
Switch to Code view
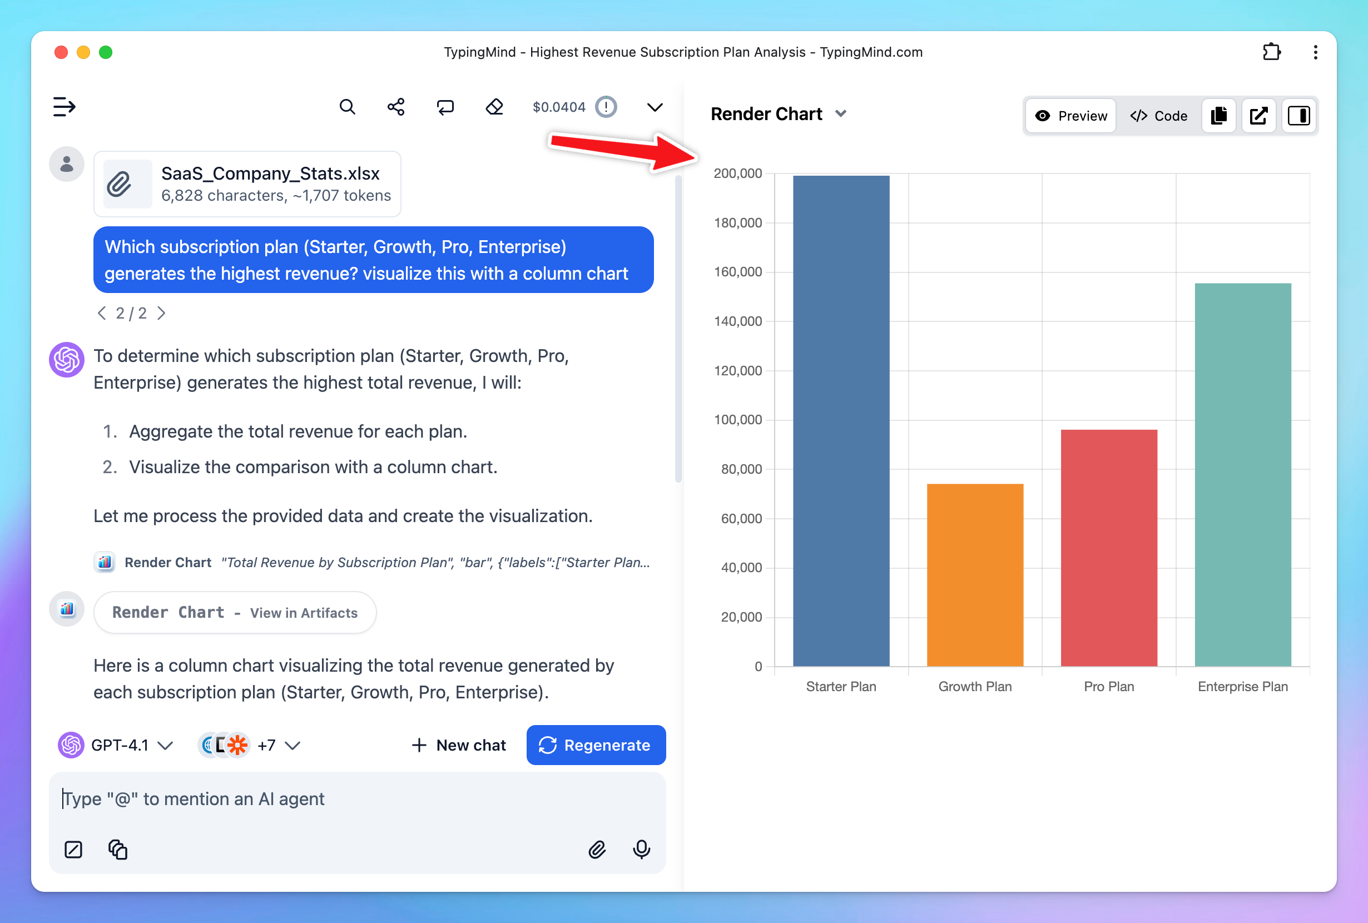coord(1158,116)
